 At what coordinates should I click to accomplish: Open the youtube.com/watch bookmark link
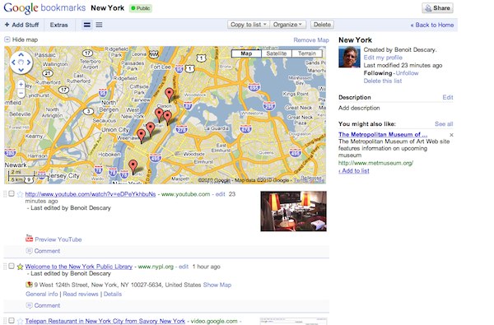tap(91, 194)
